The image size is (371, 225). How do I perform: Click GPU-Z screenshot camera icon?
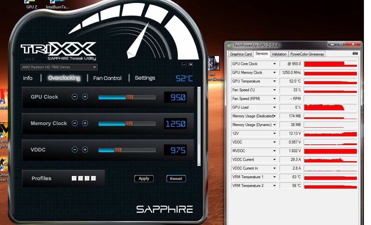tap(355, 54)
